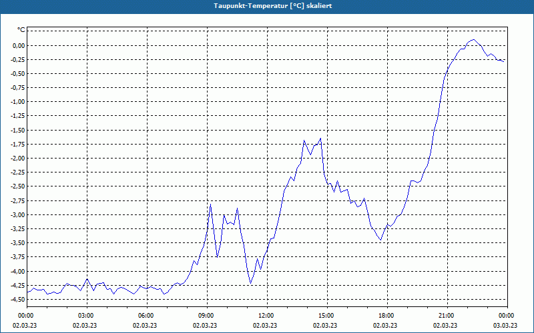Select the °C unit label on y-axis
The width and height of the screenshot is (534, 333).
[21, 30]
